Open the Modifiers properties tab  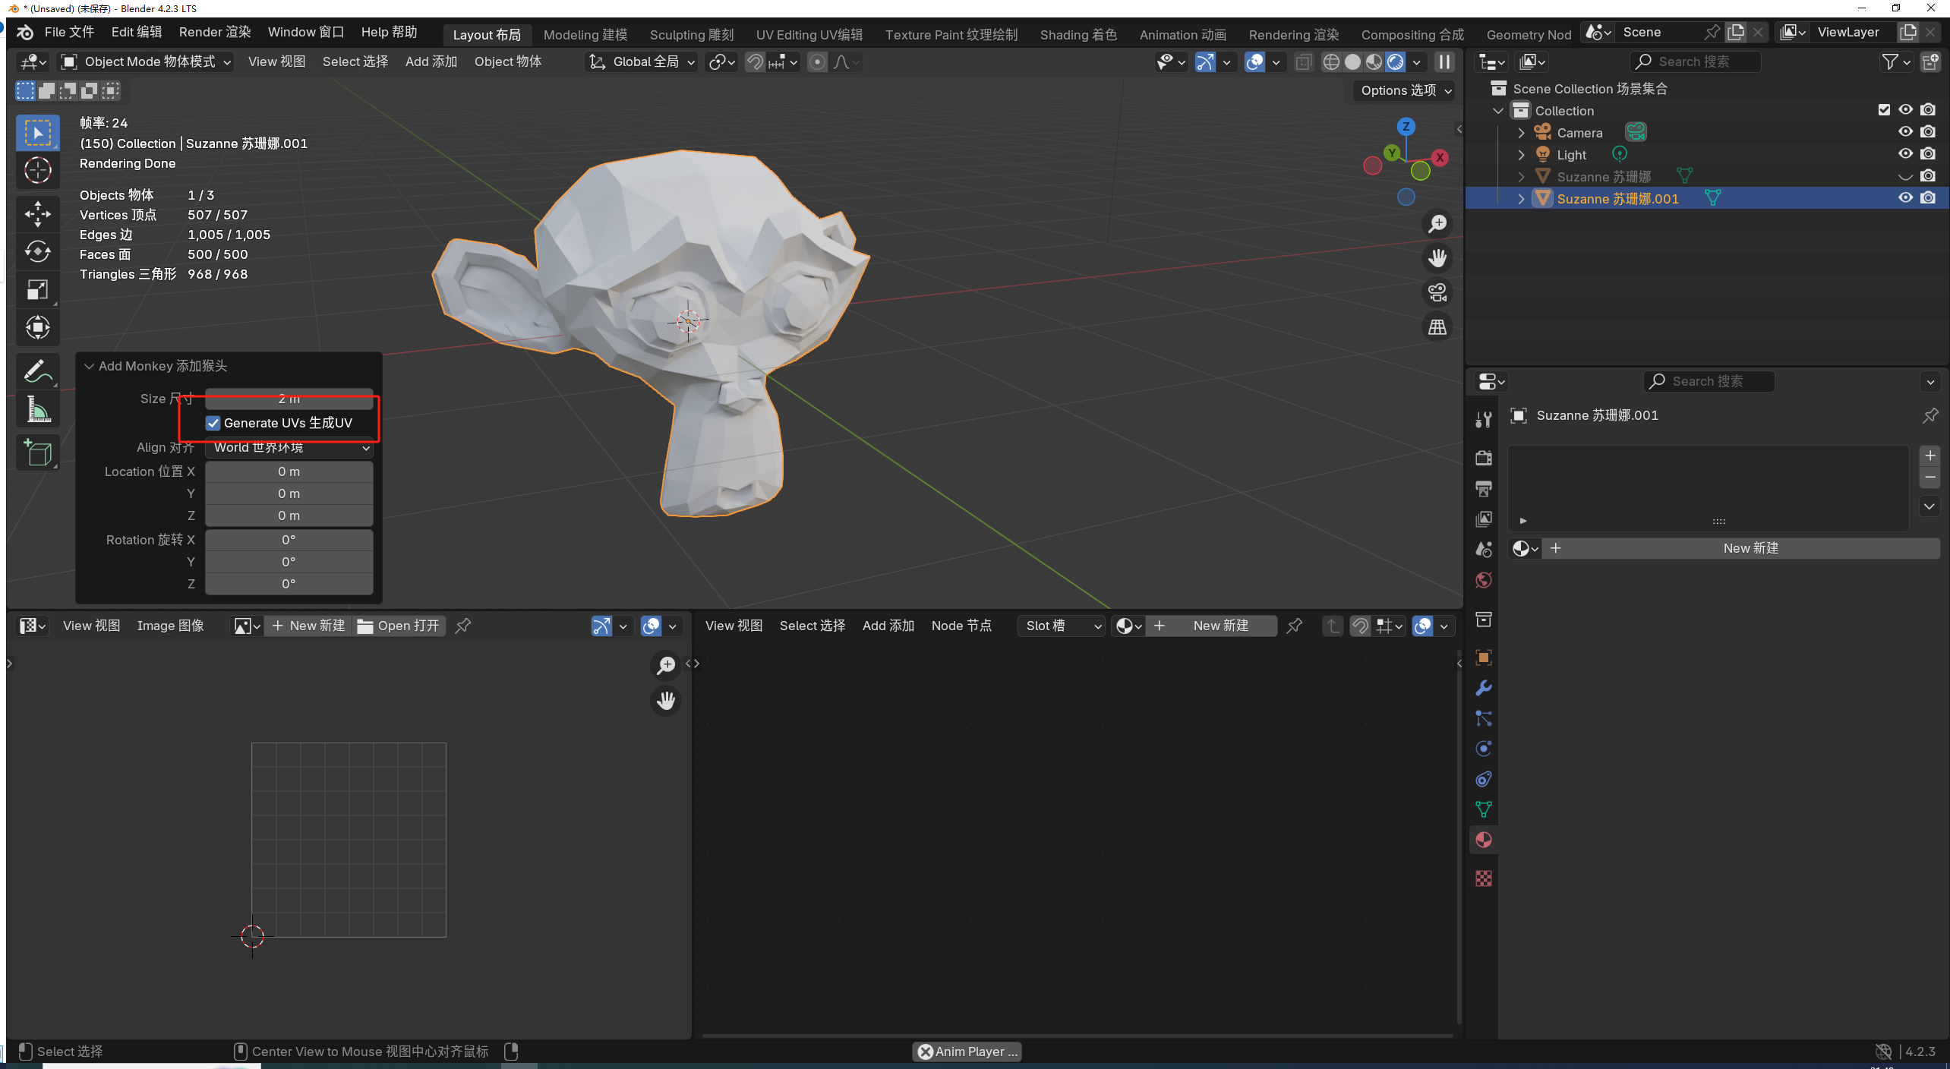[1483, 688]
